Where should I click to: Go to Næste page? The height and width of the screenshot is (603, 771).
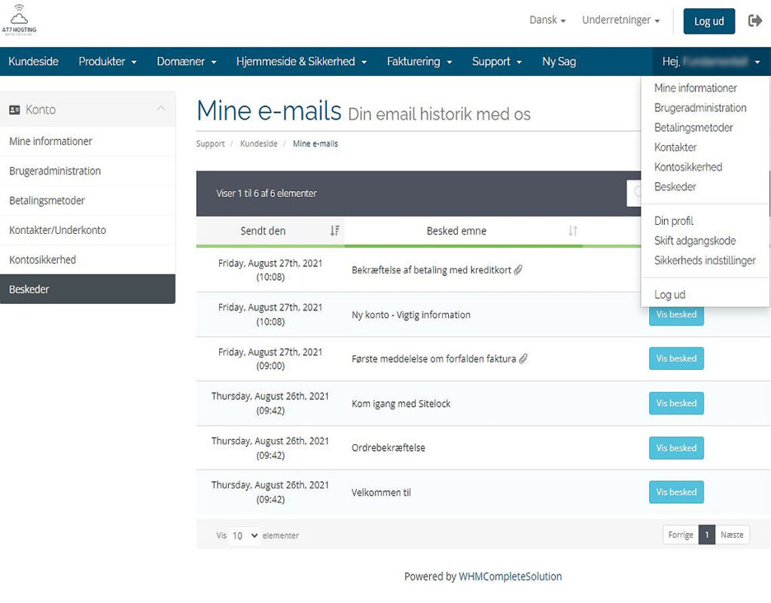[x=732, y=535]
